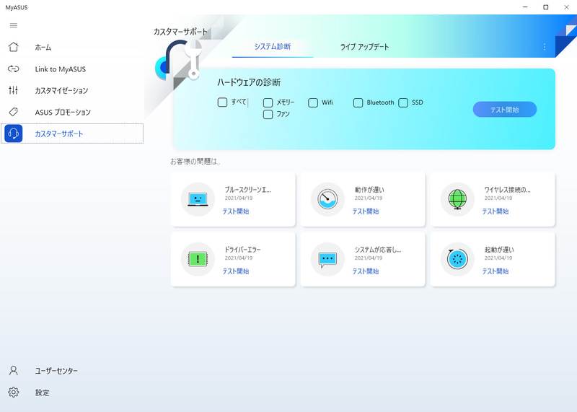This screenshot has width=577, height=412.
Task: Open ホーム in the sidebar
Action: (x=72, y=47)
